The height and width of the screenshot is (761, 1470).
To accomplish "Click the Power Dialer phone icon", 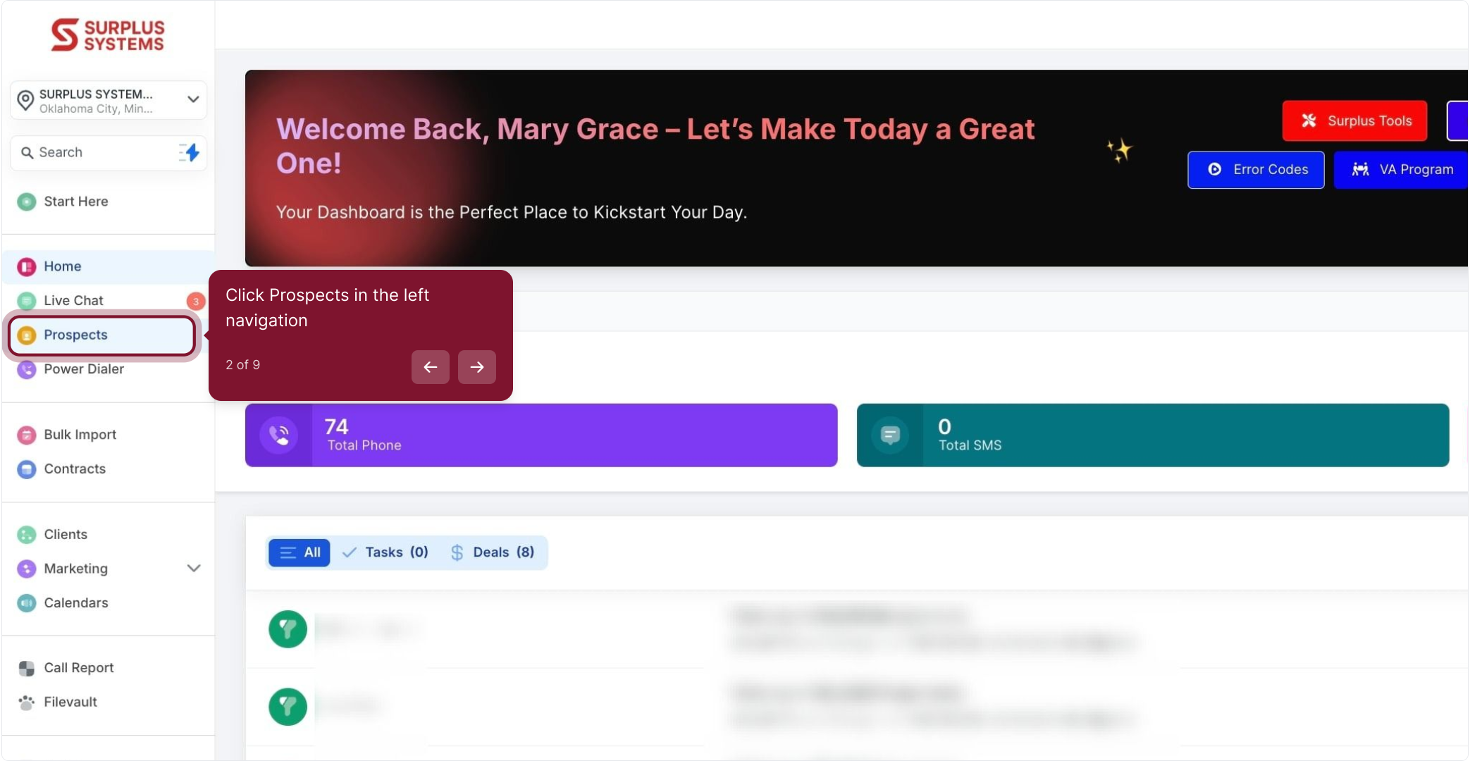I will (27, 369).
